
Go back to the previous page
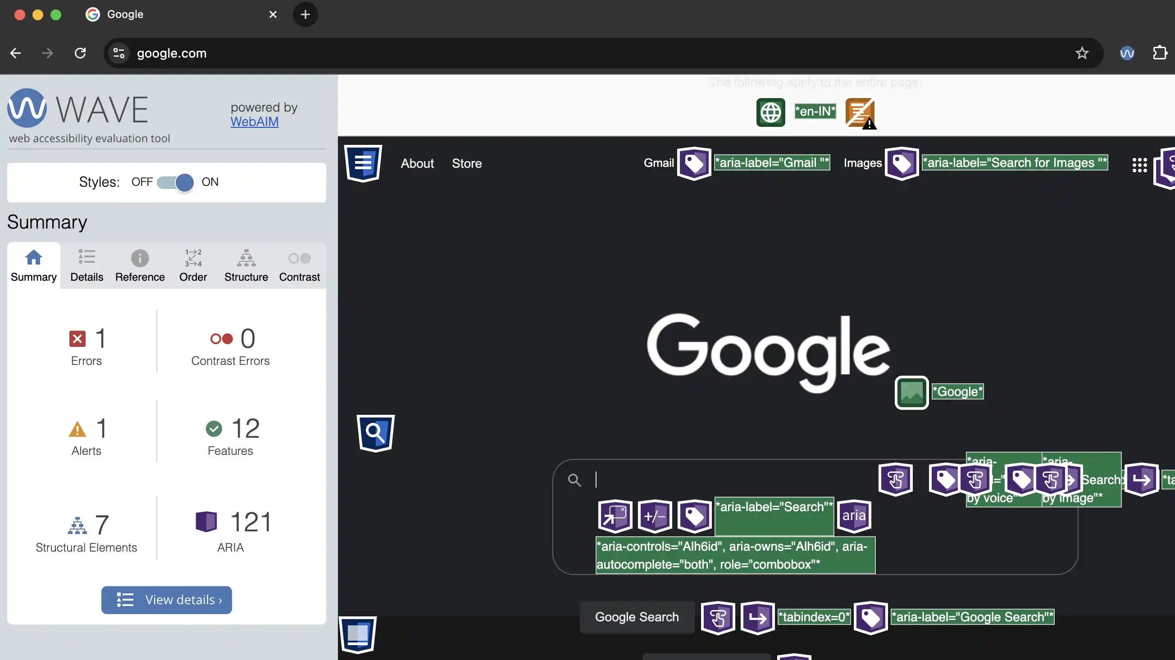coord(15,53)
